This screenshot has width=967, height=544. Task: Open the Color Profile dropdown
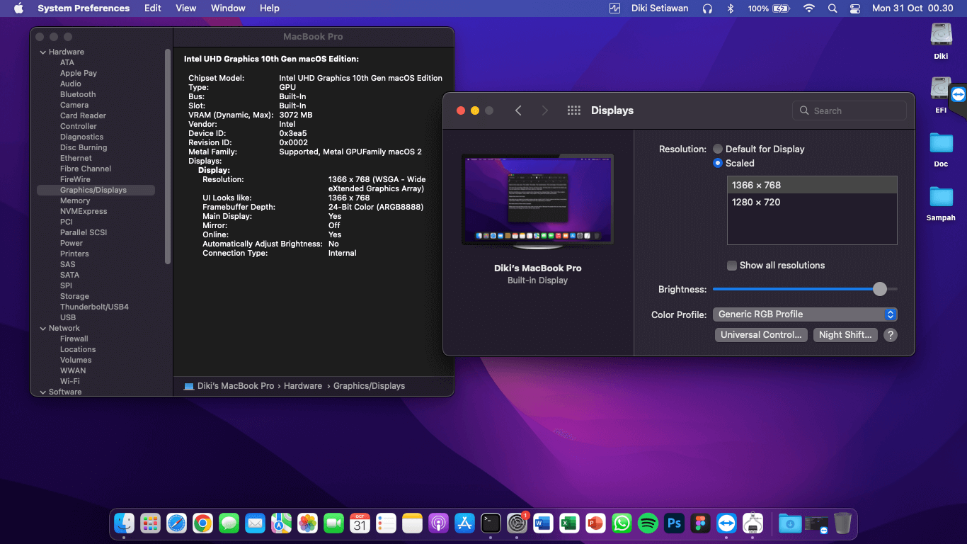point(805,314)
